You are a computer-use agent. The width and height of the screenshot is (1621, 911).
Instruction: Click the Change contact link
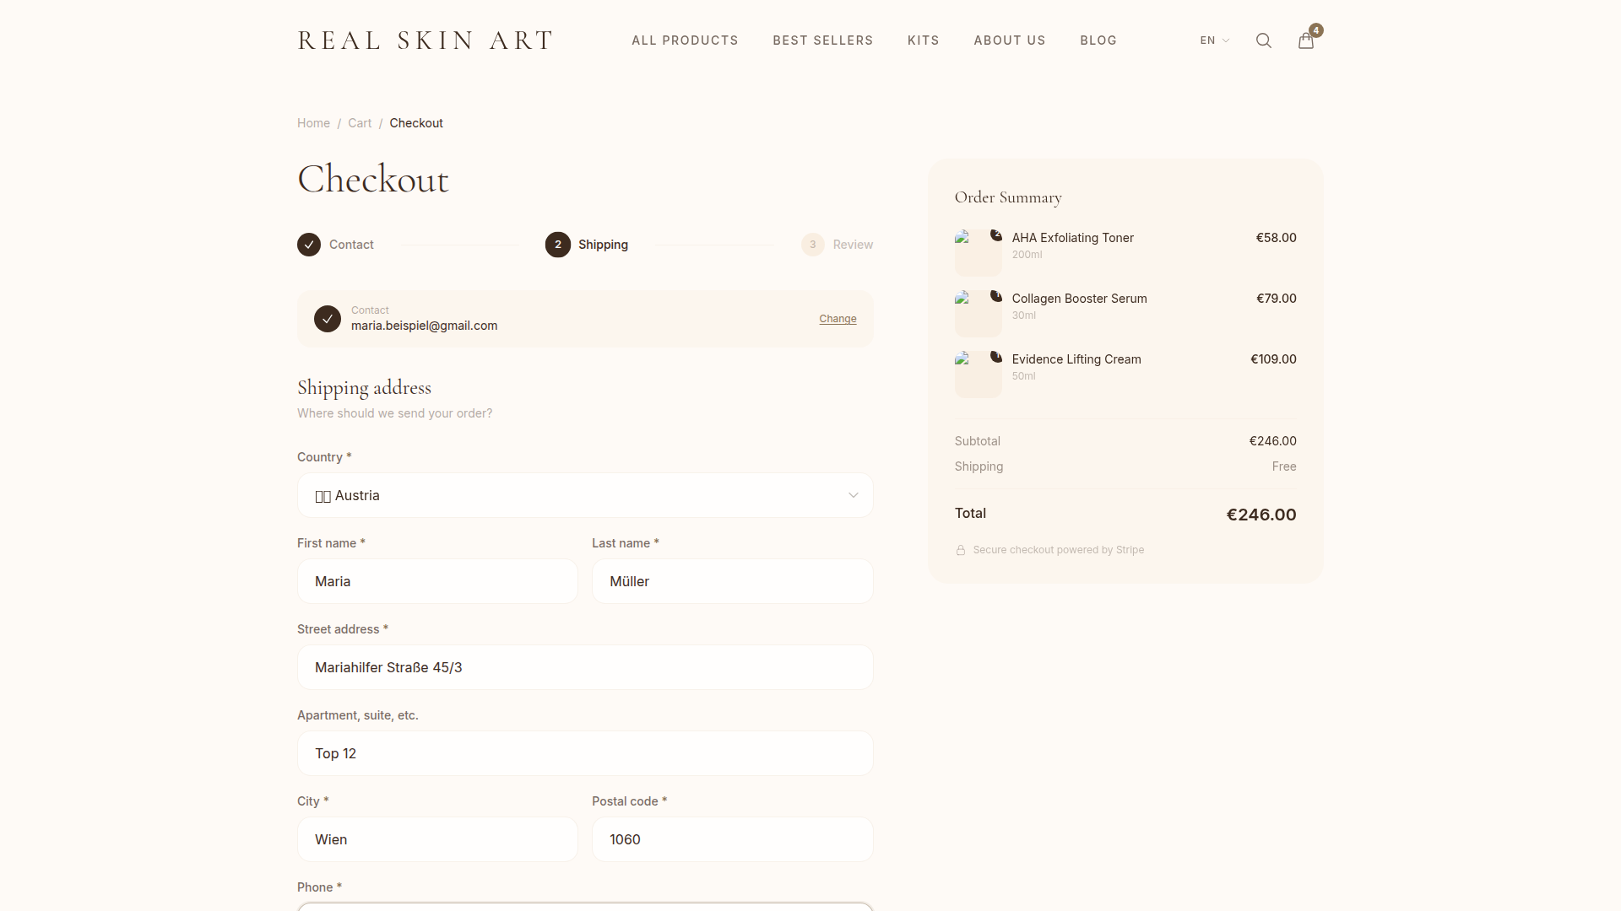coord(838,319)
